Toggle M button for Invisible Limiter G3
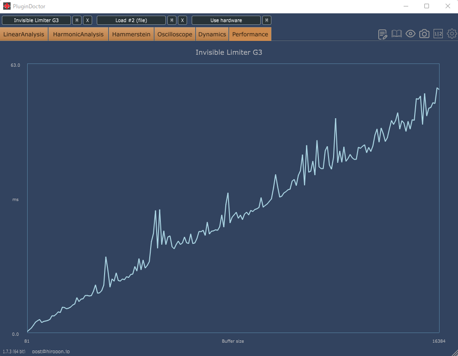 pos(77,20)
